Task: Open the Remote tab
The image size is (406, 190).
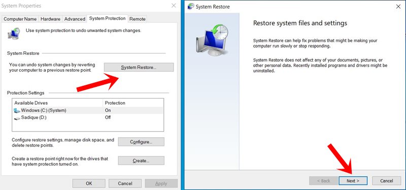Action: point(138,19)
